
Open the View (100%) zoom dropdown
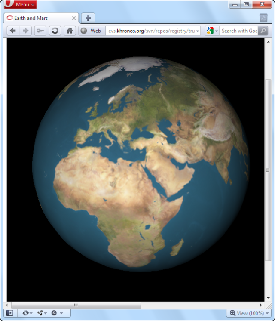pos(248,313)
